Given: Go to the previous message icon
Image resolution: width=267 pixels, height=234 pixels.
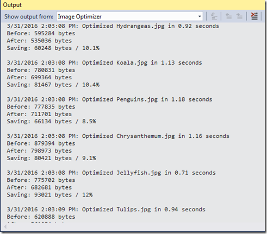Looking at the screenshot, I should tap(228, 16).
